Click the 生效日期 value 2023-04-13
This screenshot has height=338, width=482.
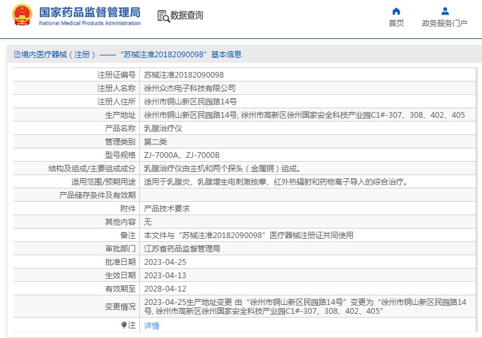(165, 276)
